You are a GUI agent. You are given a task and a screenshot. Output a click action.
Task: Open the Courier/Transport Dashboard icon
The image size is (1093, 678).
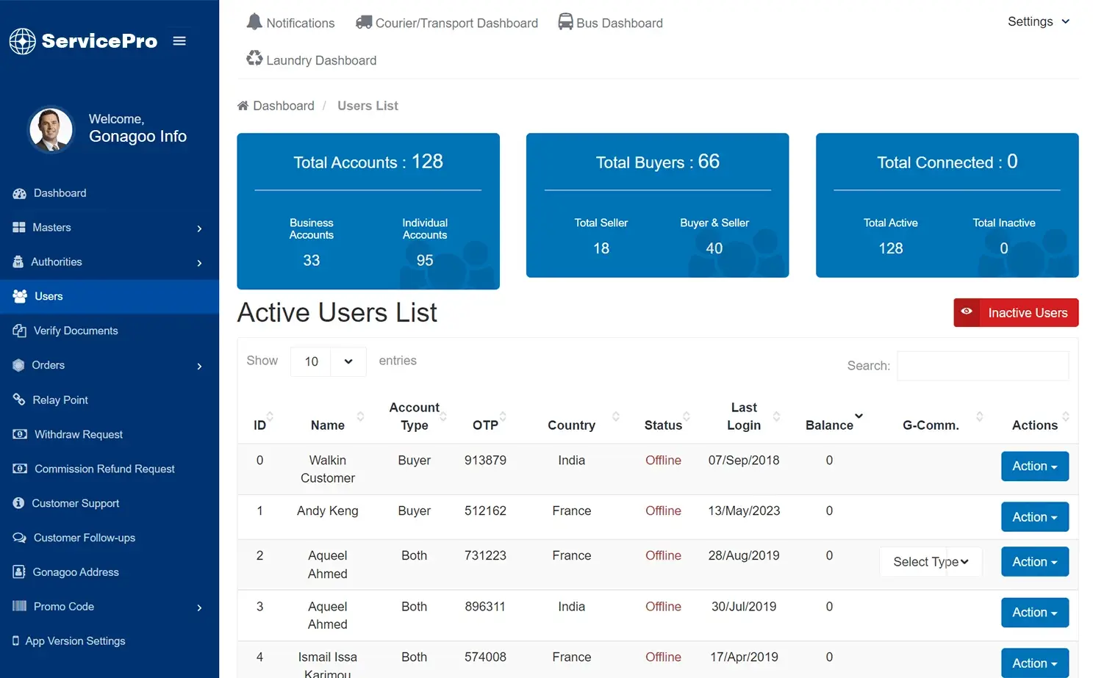coord(363,22)
